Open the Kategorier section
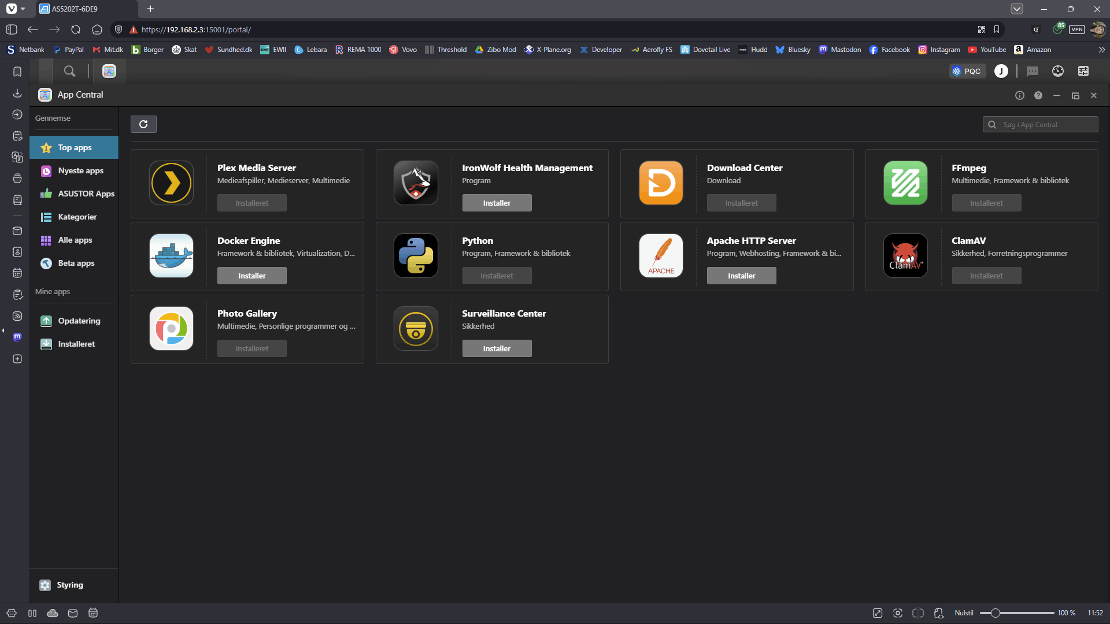Viewport: 1110px width, 624px height. point(77,217)
